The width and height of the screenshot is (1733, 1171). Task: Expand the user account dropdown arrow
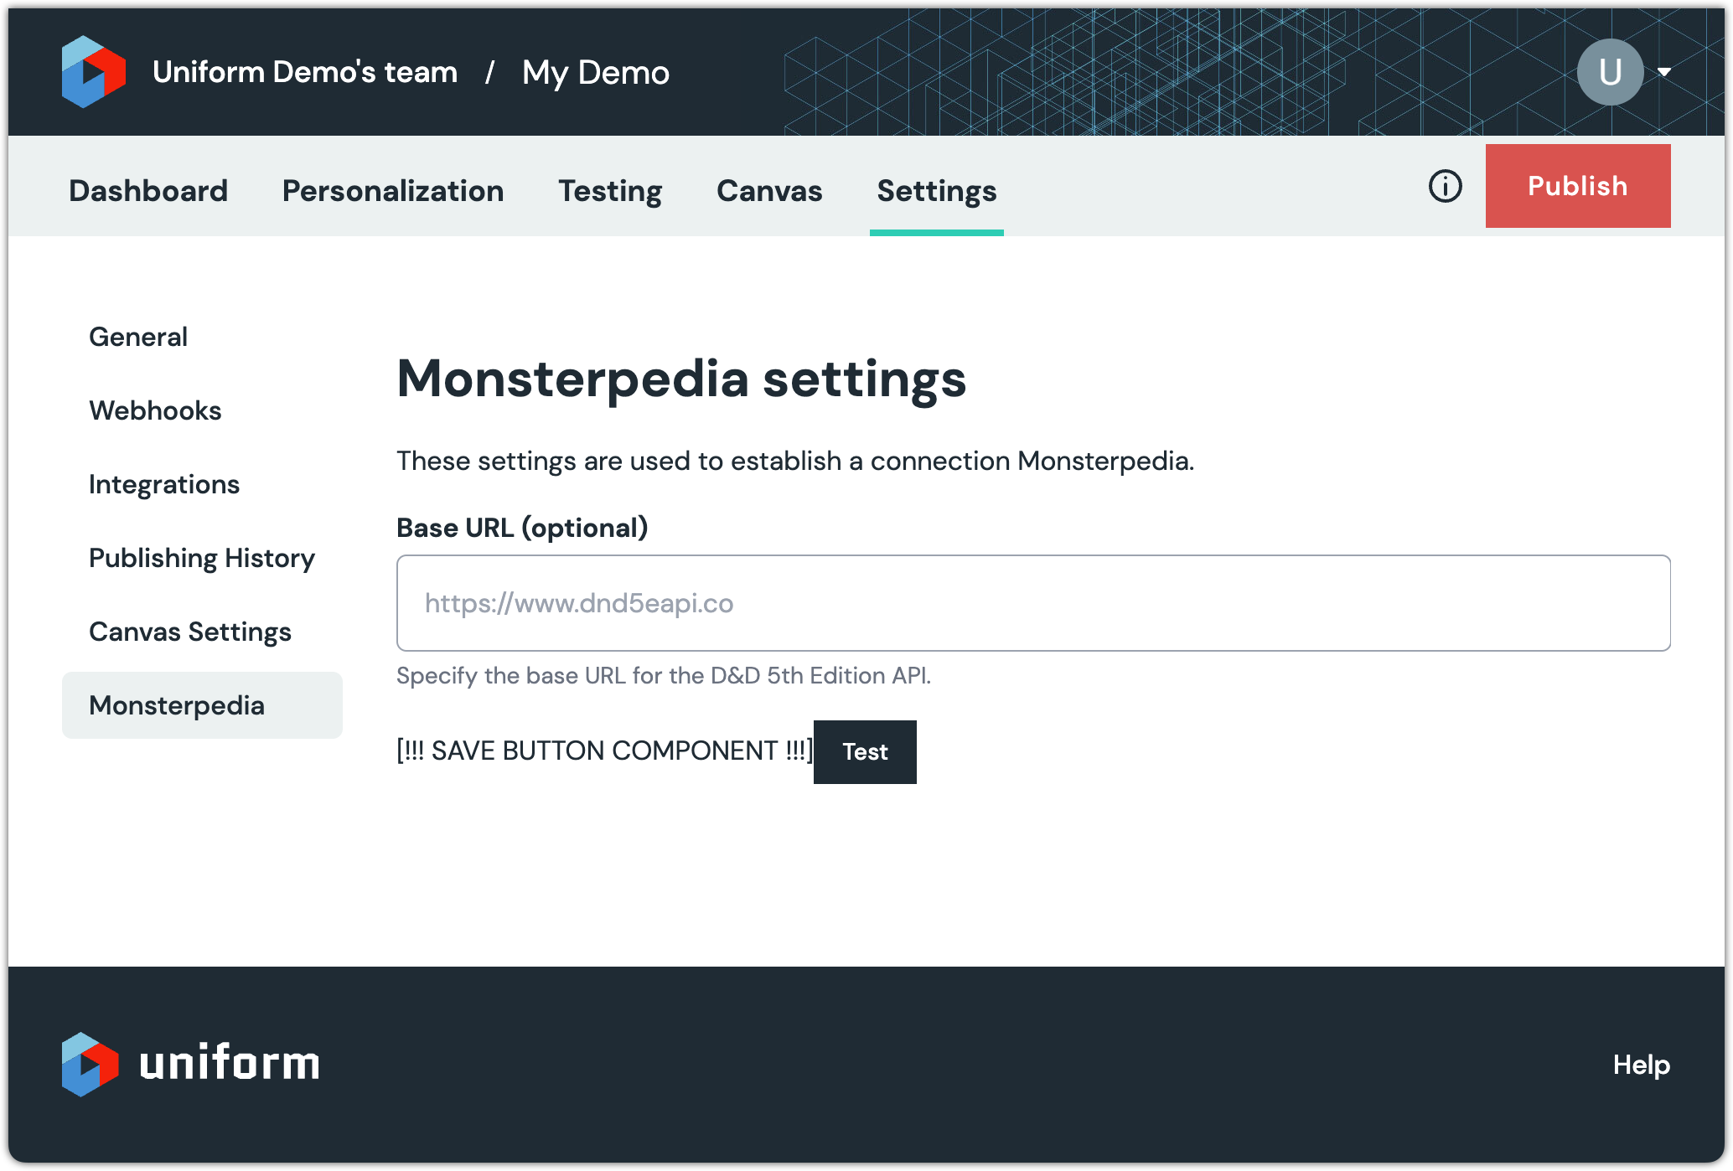click(1664, 72)
